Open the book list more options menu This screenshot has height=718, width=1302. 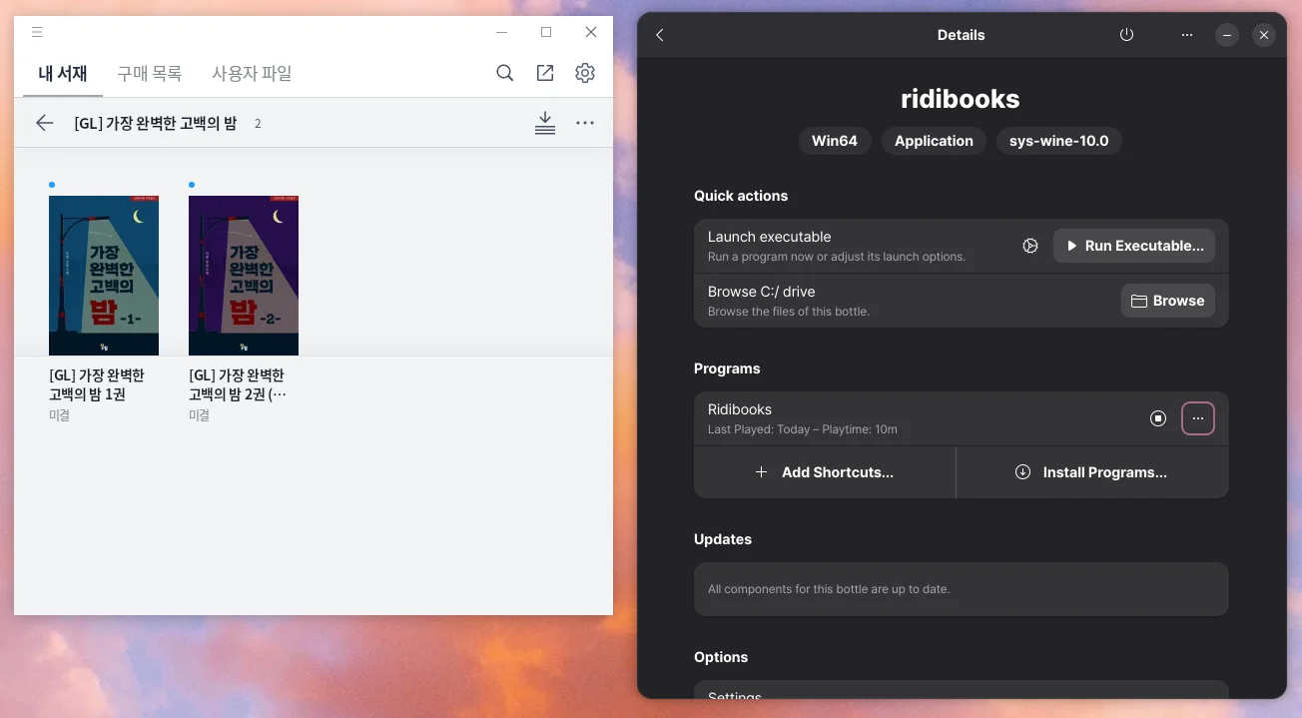[585, 123]
